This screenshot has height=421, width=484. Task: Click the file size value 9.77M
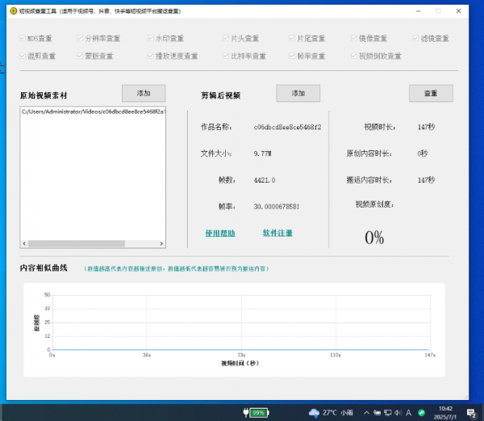pyautogui.click(x=262, y=154)
